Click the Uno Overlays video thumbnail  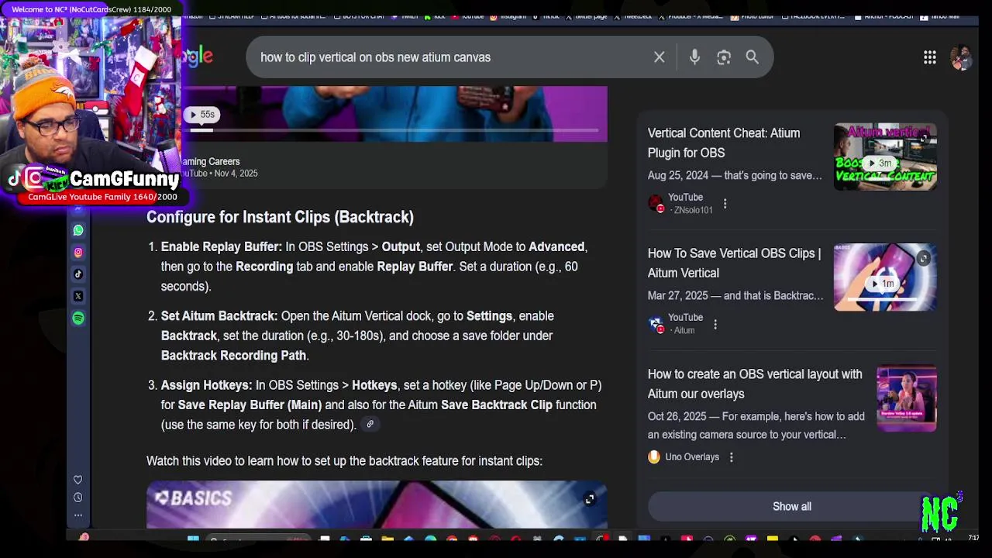907,398
